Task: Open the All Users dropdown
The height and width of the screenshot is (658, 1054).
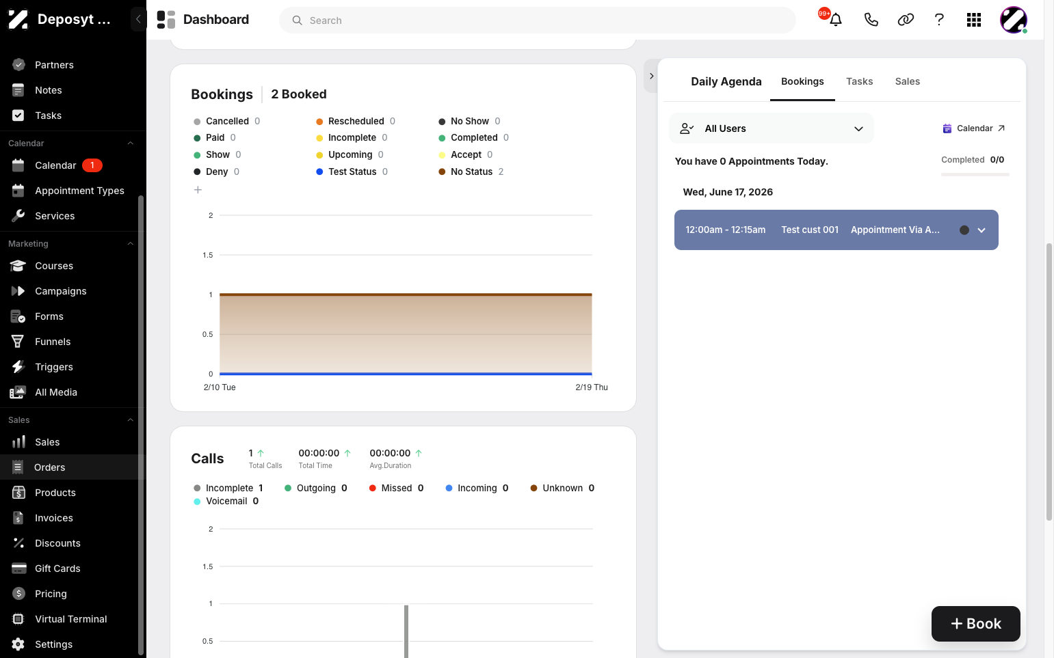Action: point(772,128)
